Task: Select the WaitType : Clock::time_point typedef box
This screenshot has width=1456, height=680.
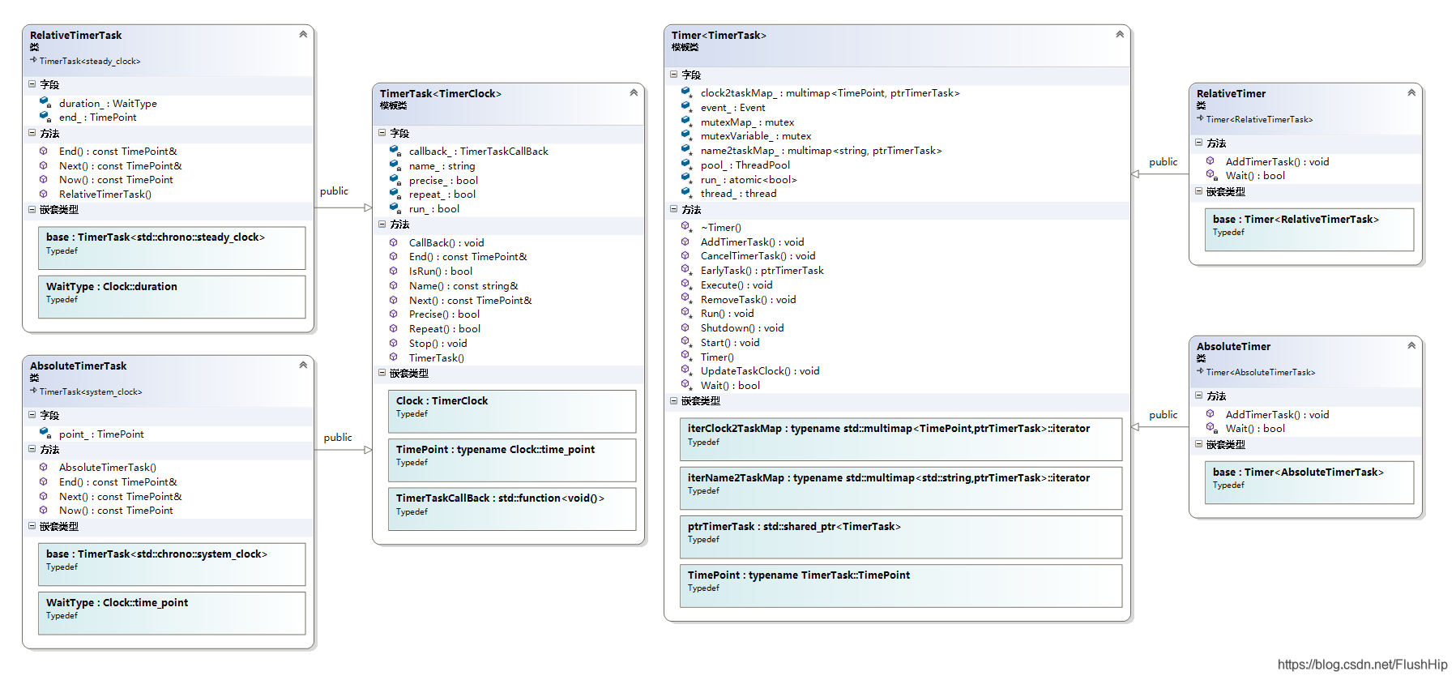Action: click(172, 613)
